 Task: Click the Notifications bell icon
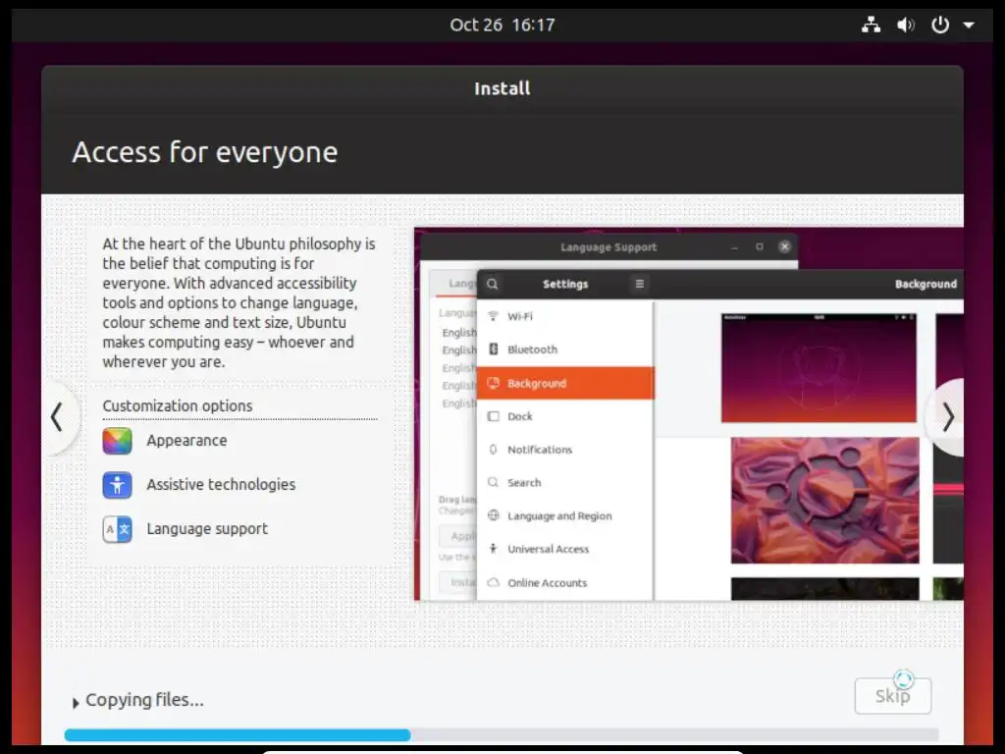pos(493,450)
